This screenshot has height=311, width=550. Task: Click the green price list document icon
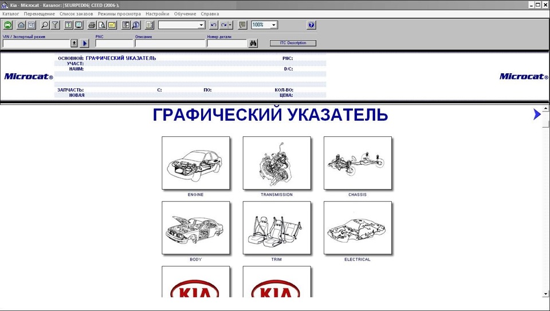68,25
